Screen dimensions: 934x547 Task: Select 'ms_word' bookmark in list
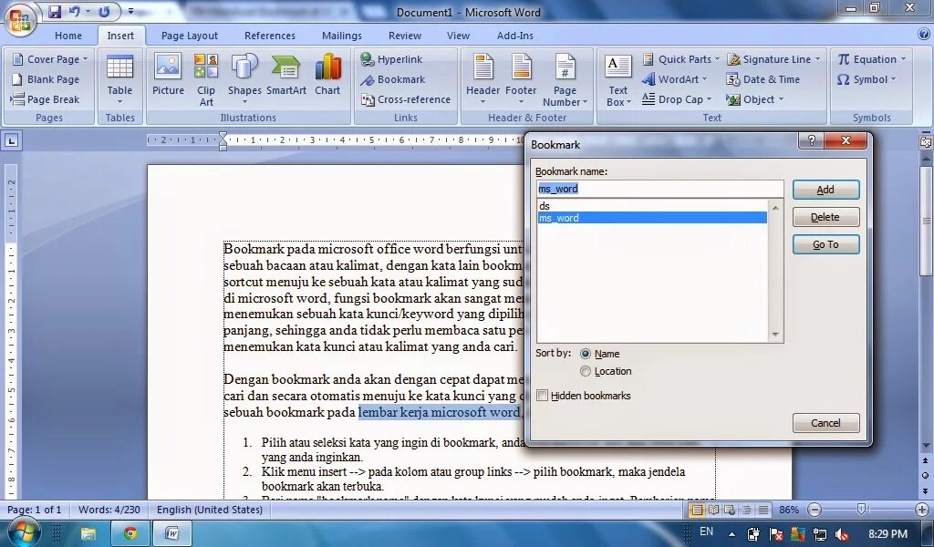pos(651,218)
